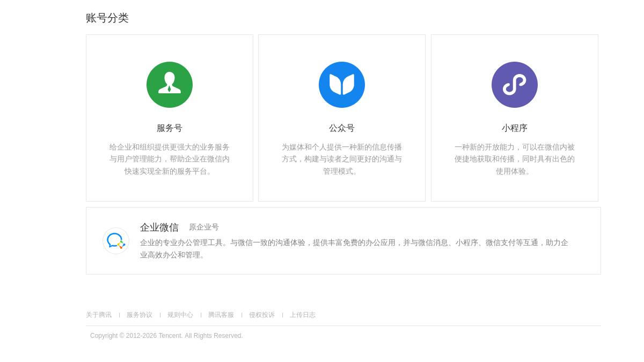Click the green 服务号 account icon
Screen dimensions: 644x362
coord(170,84)
